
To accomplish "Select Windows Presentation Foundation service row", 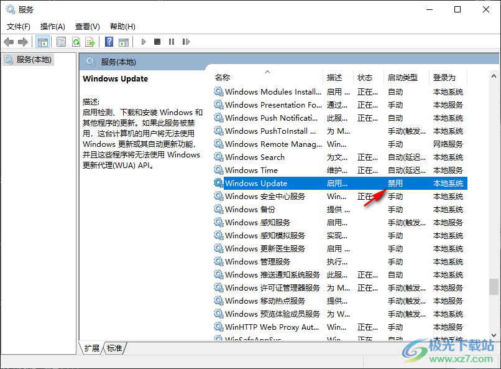I will pos(340,105).
